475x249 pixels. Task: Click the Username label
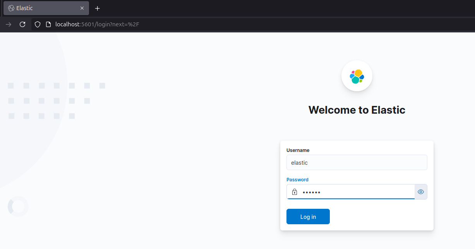298,150
